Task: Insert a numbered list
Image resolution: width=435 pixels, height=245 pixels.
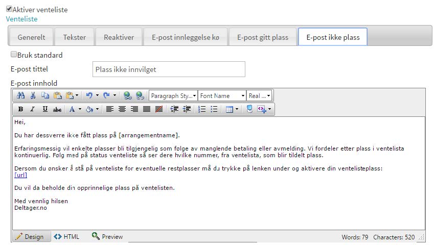Action: pyautogui.click(x=202, y=109)
